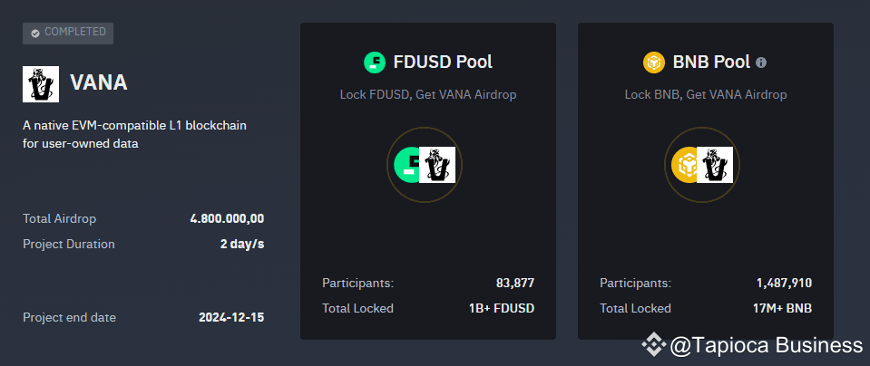Click the Binance logo in watermark
The image size is (870, 366).
[x=653, y=345]
